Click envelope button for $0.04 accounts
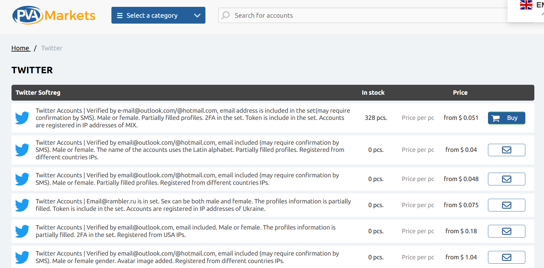544x268 pixels. pos(506,150)
